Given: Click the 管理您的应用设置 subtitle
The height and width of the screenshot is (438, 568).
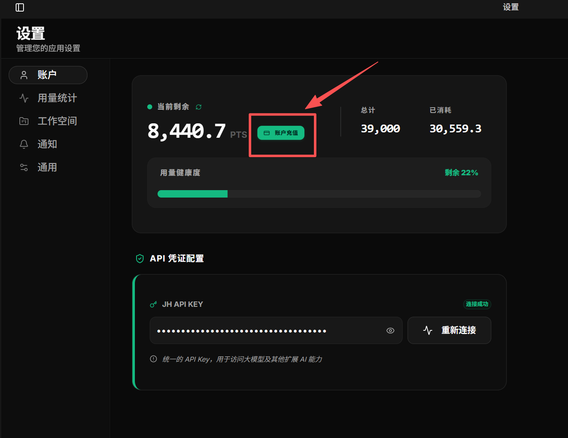Looking at the screenshot, I should coord(48,48).
